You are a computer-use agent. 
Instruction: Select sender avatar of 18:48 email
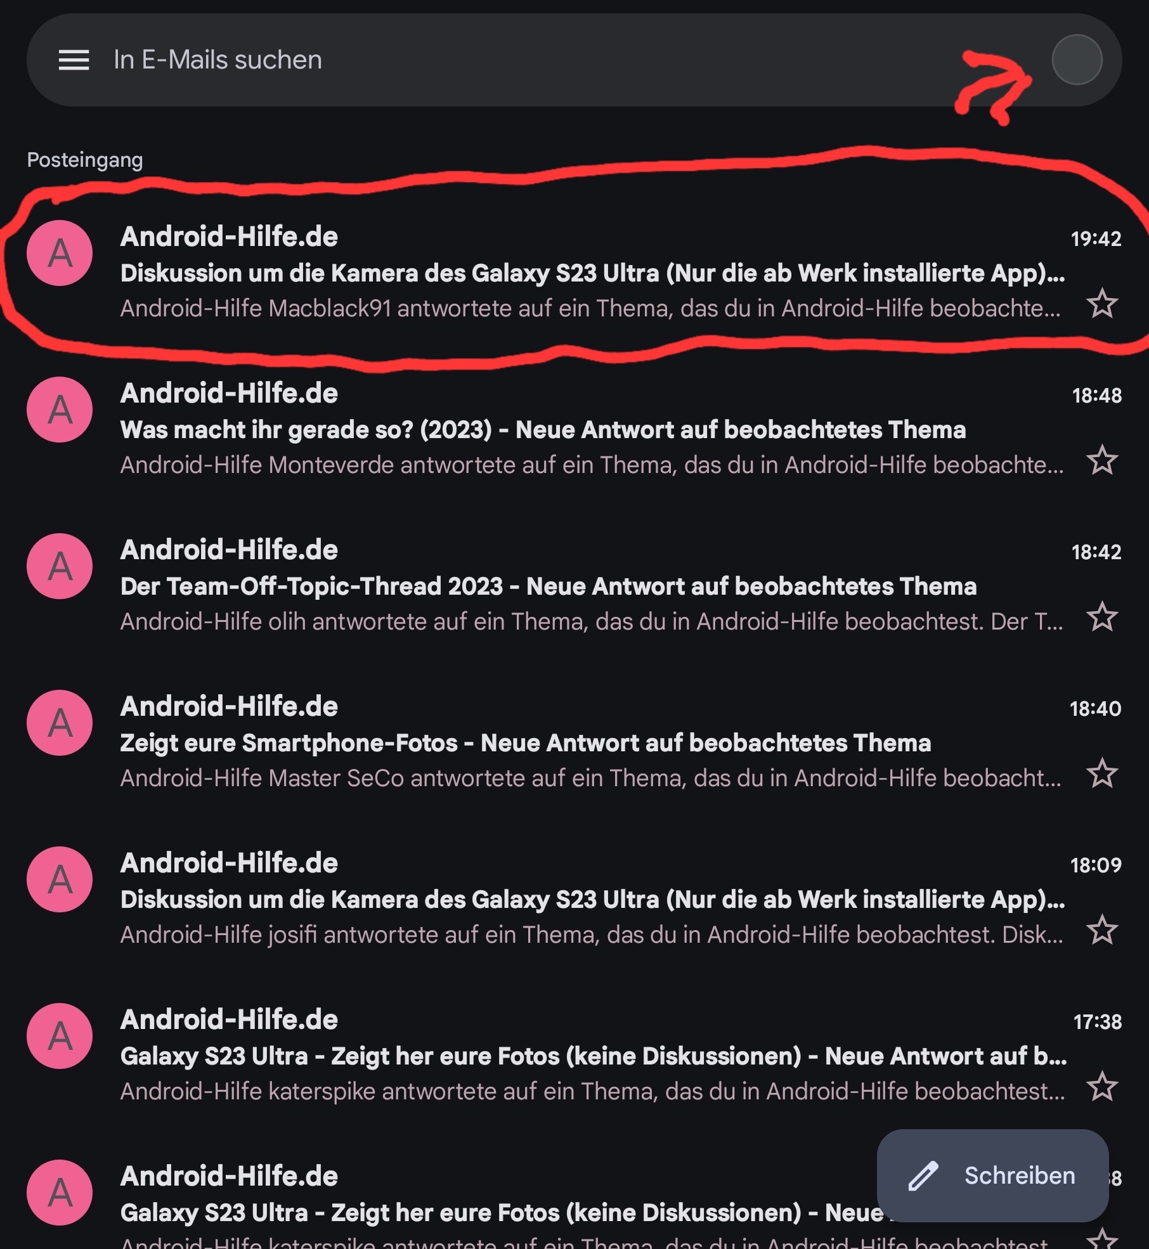click(60, 410)
